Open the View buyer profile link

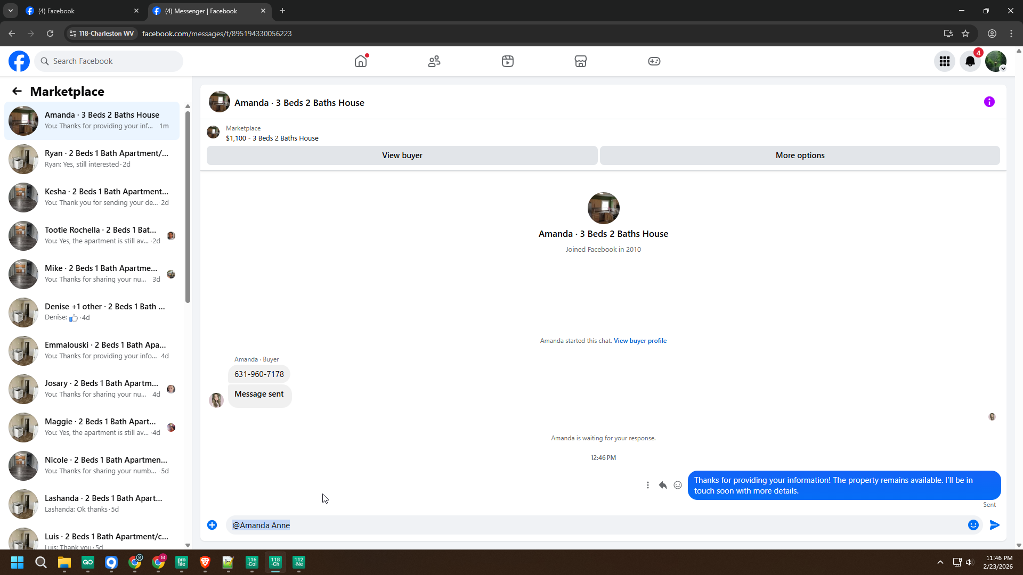click(x=640, y=341)
